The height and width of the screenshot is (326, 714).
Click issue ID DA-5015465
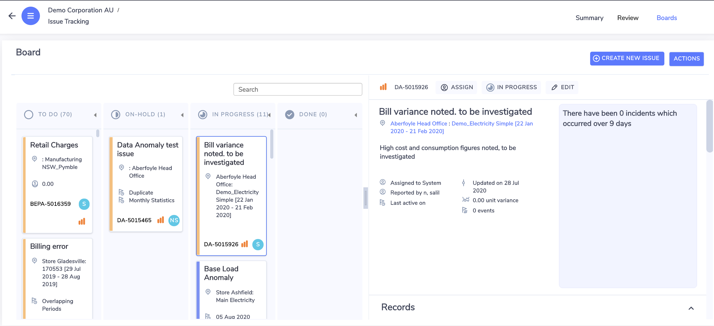click(x=134, y=220)
